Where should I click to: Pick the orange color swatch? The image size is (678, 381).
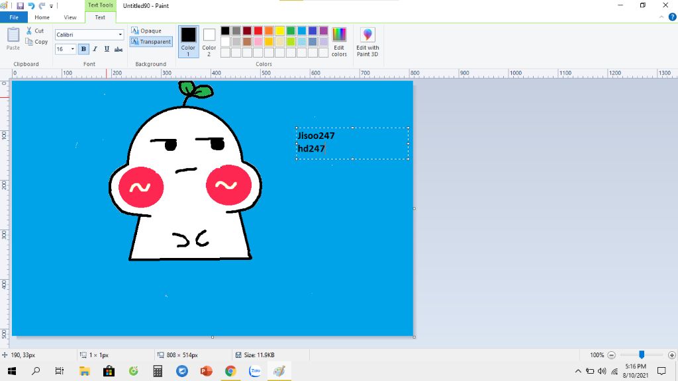coord(269,30)
